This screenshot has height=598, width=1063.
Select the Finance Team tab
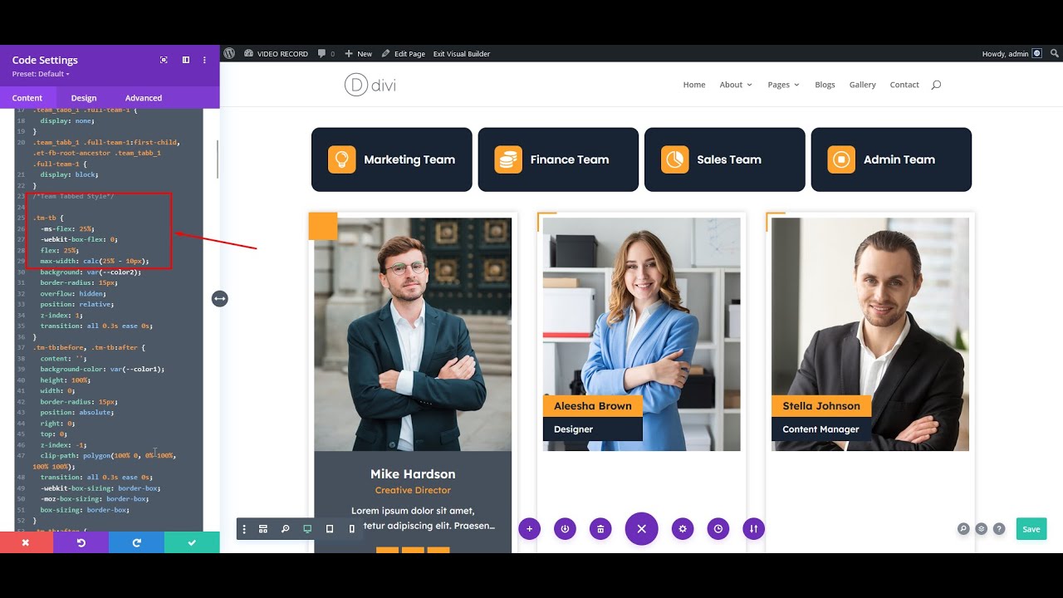(558, 159)
